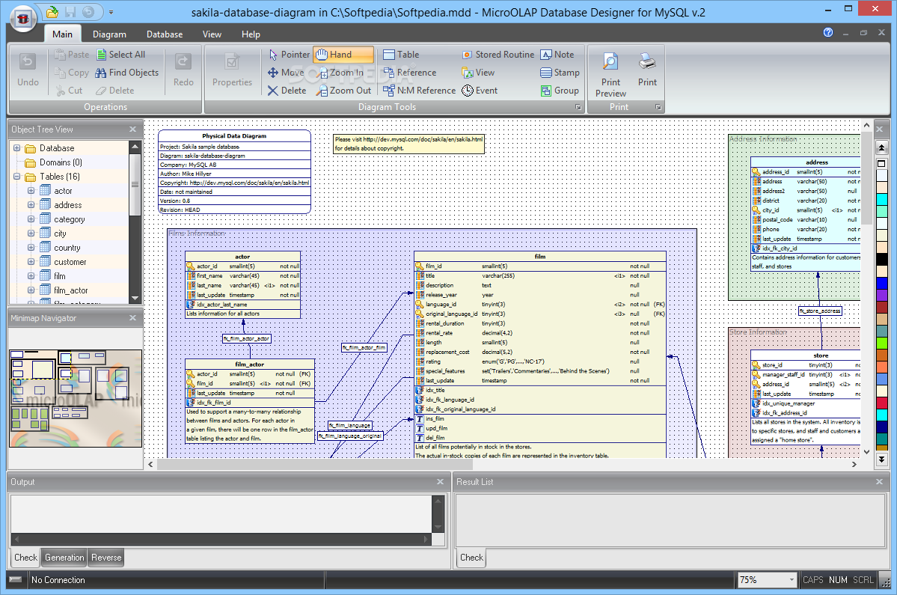This screenshot has width=897, height=595.
Task: Select the Reference tool
Action: (410, 73)
